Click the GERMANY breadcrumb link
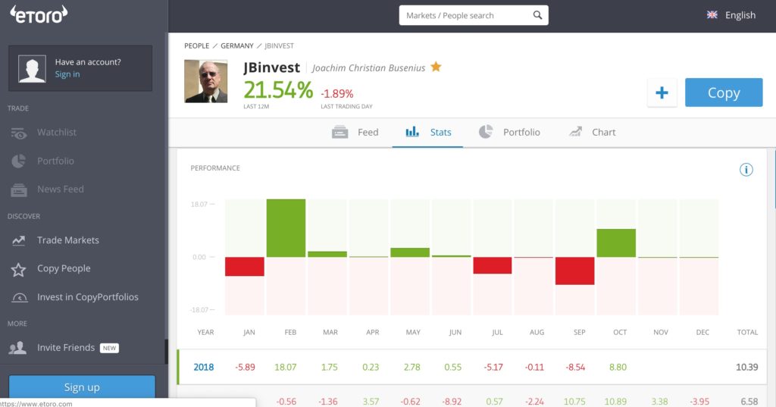This screenshot has height=407, width=776. coord(237,45)
